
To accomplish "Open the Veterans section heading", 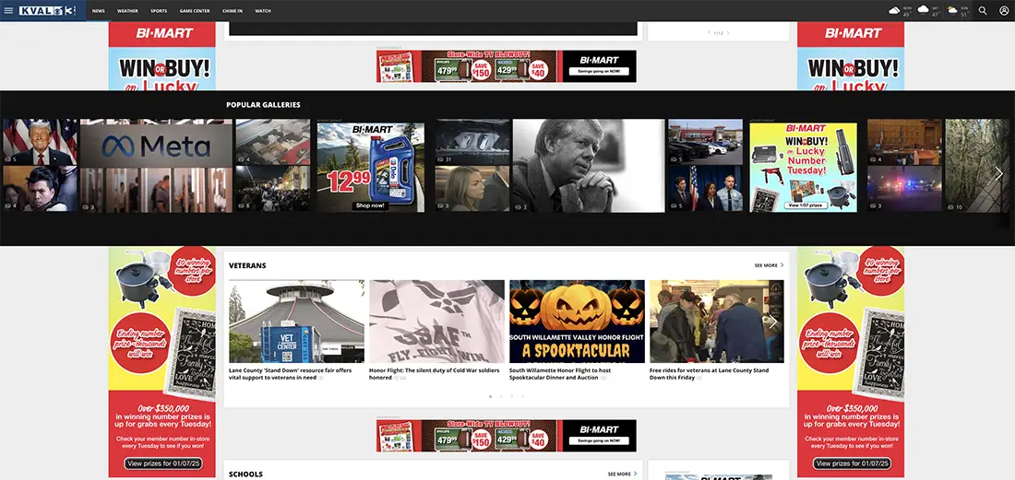I will click(x=247, y=265).
